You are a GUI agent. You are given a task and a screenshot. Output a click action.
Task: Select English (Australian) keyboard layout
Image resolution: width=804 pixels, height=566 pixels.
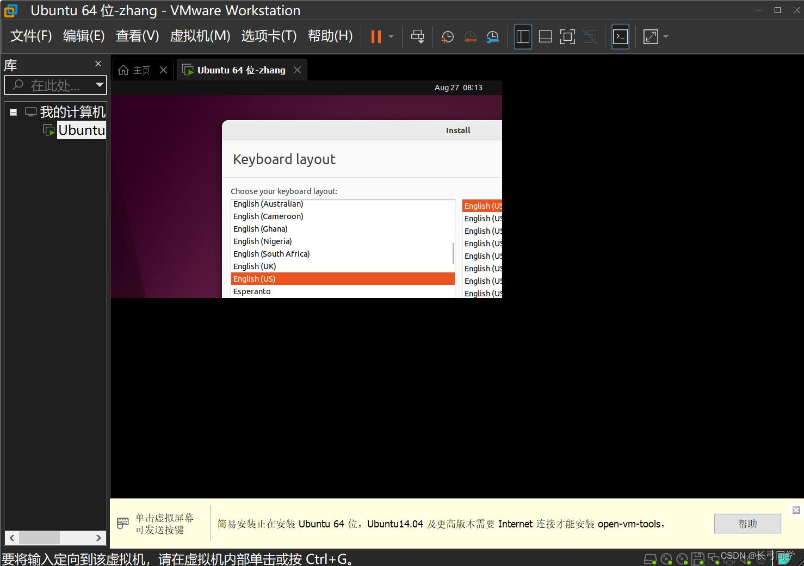pos(343,204)
